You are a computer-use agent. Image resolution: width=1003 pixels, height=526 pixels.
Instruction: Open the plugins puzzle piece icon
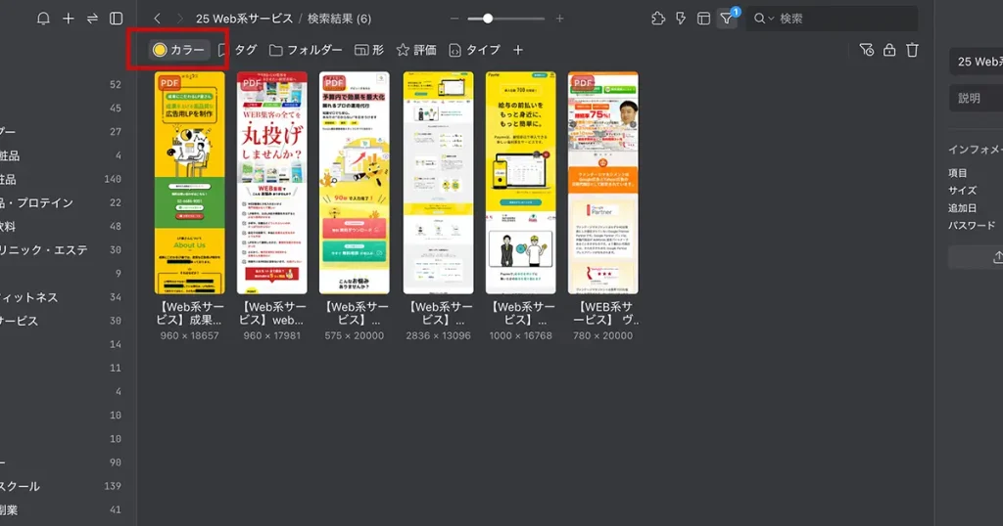point(658,19)
